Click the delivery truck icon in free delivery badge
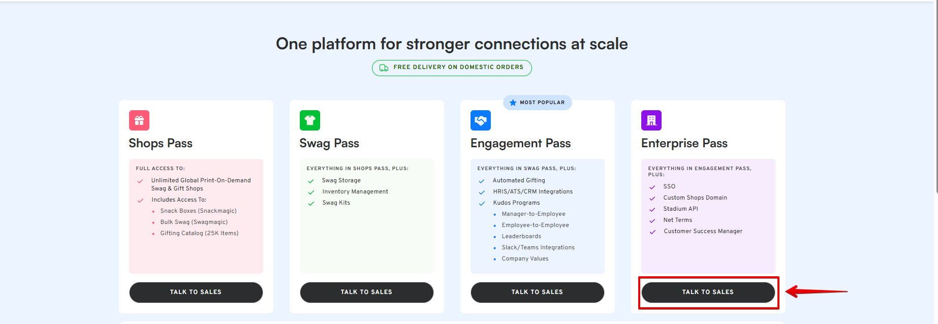The image size is (938, 324). (x=384, y=68)
